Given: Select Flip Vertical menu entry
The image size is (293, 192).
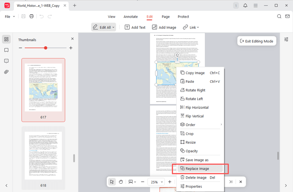Looking at the screenshot, I should click(x=201, y=116).
